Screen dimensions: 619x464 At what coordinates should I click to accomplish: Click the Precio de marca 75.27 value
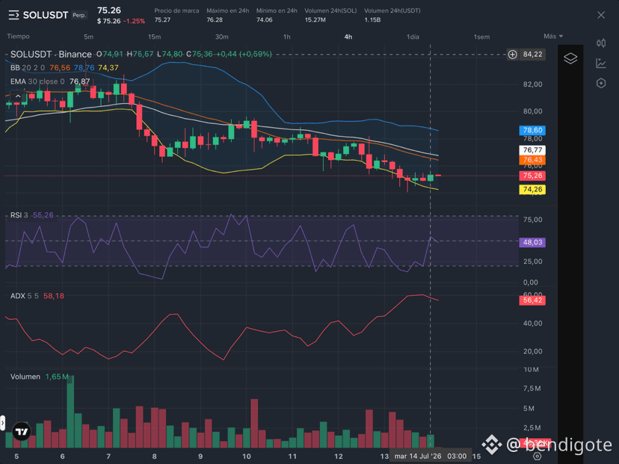162,19
